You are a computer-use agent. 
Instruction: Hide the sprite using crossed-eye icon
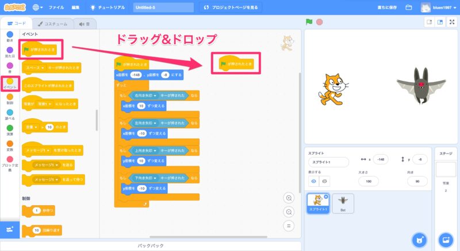(325, 181)
